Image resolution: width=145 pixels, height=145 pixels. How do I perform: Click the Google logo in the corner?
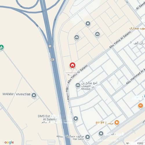[x=9, y=142]
